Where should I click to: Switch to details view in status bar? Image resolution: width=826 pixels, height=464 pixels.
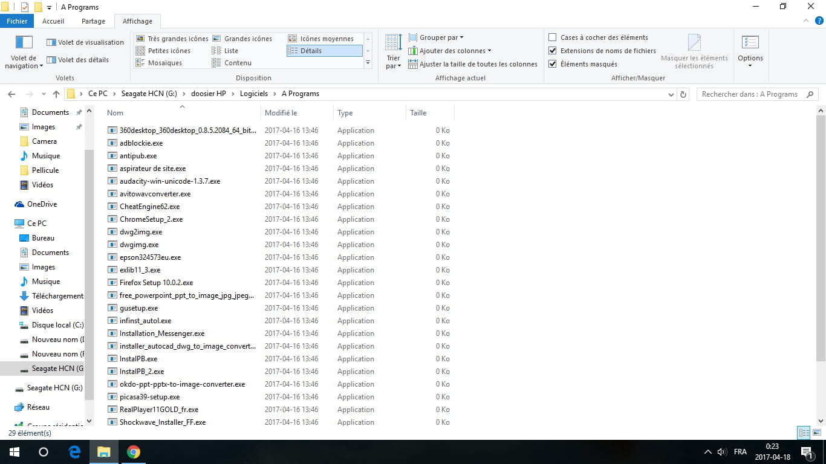point(804,433)
